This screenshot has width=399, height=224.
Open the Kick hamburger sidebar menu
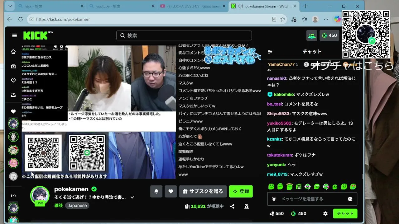click(14, 35)
